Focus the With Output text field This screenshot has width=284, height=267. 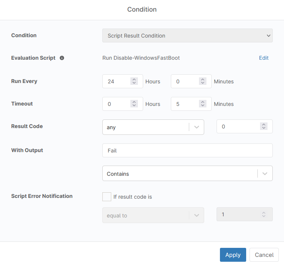tap(187, 150)
